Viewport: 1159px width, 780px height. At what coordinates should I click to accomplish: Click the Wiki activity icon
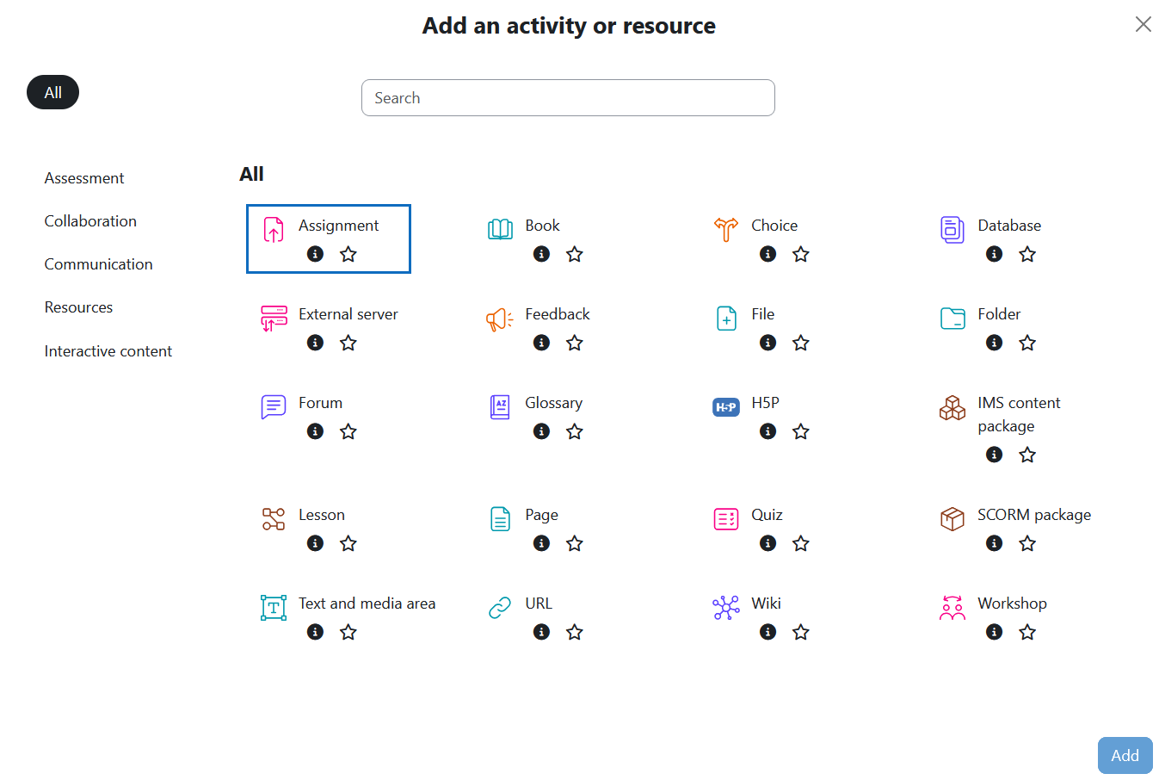tap(726, 608)
